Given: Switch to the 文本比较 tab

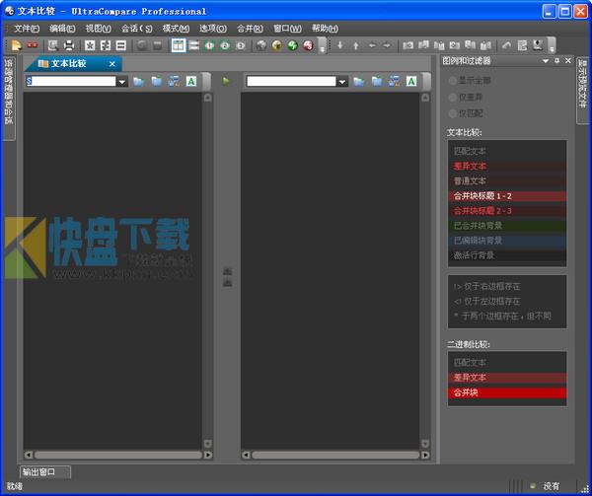Looking at the screenshot, I should pyautogui.click(x=68, y=64).
